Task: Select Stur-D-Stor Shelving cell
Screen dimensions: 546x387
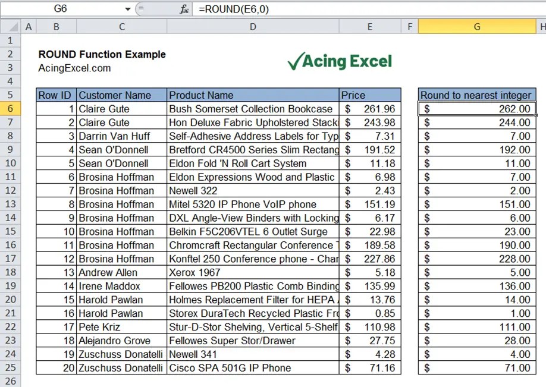Action: coord(253,327)
